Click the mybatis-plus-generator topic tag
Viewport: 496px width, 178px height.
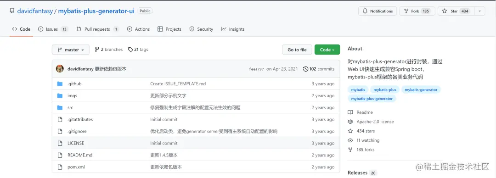(372, 99)
